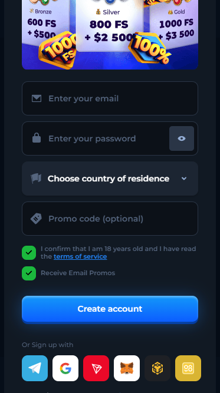220x393 pixels.
Task: Click the envelope icon in email field
Action: (37, 98)
